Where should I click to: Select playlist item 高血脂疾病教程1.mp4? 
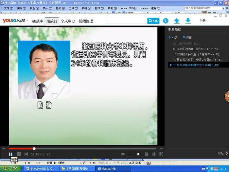pyautogui.click(x=186, y=44)
